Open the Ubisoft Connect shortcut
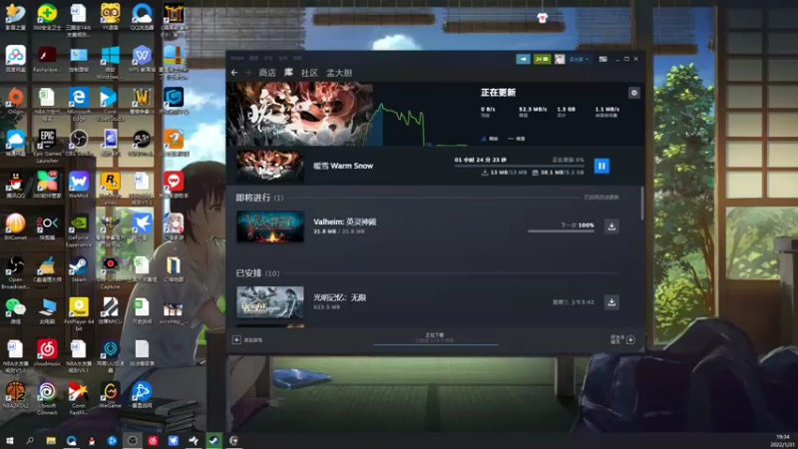This screenshot has width=798, height=449. point(47,398)
